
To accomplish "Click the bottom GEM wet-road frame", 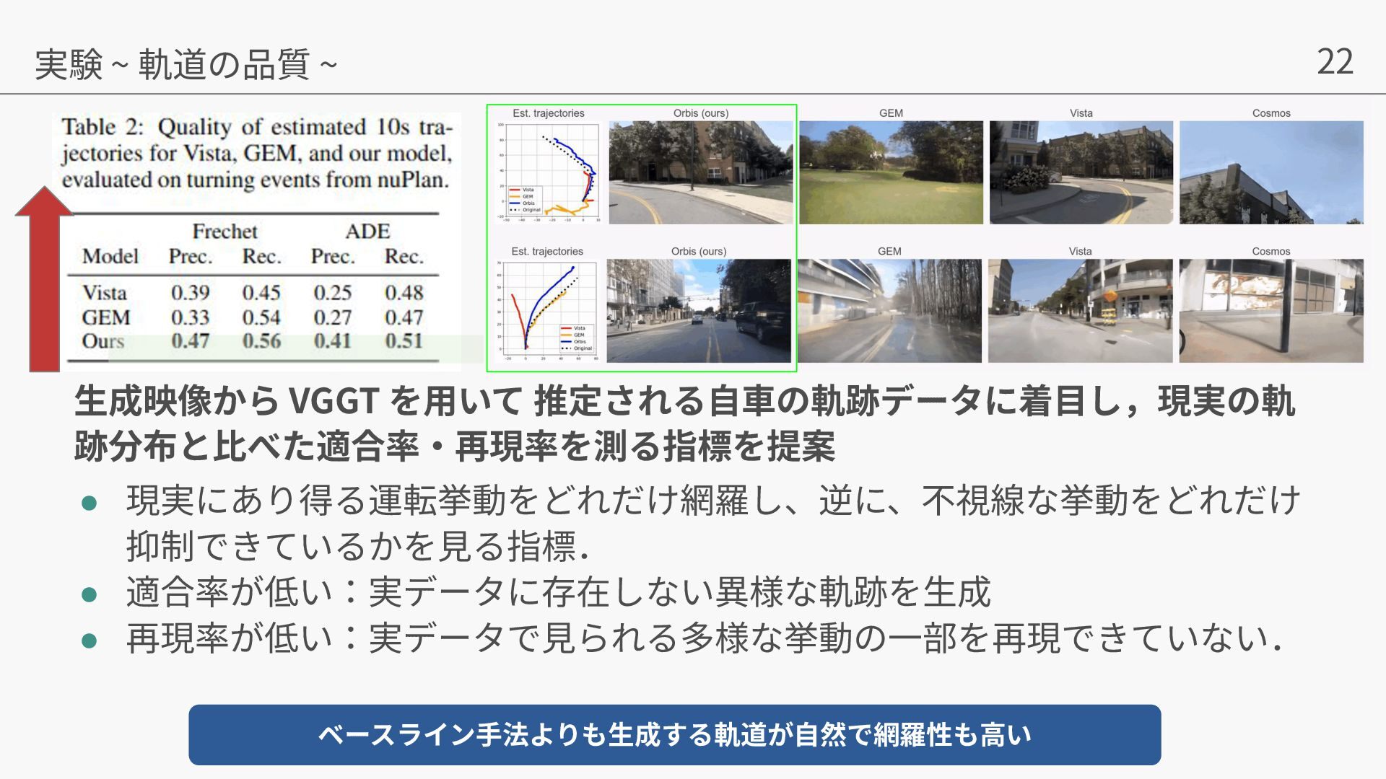I will coord(889,310).
